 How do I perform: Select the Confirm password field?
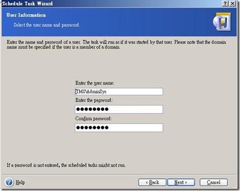[x=119, y=128]
